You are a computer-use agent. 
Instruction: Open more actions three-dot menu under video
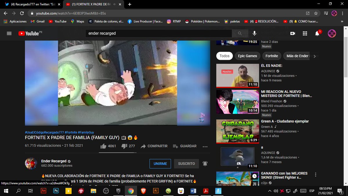pyautogui.click(x=205, y=146)
